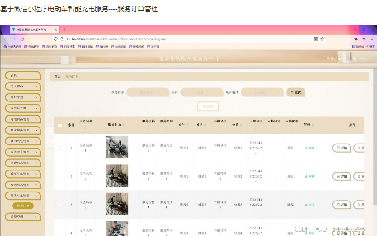The image size is (377, 236).
Task: Expand 充电桩管理 sidebar menu
Action: [x=22, y=108]
